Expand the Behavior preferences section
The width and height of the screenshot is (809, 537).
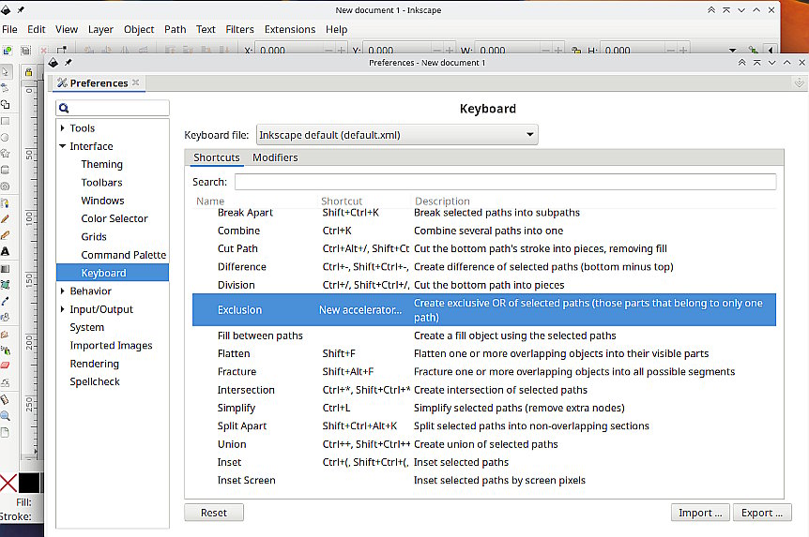pyautogui.click(x=63, y=291)
